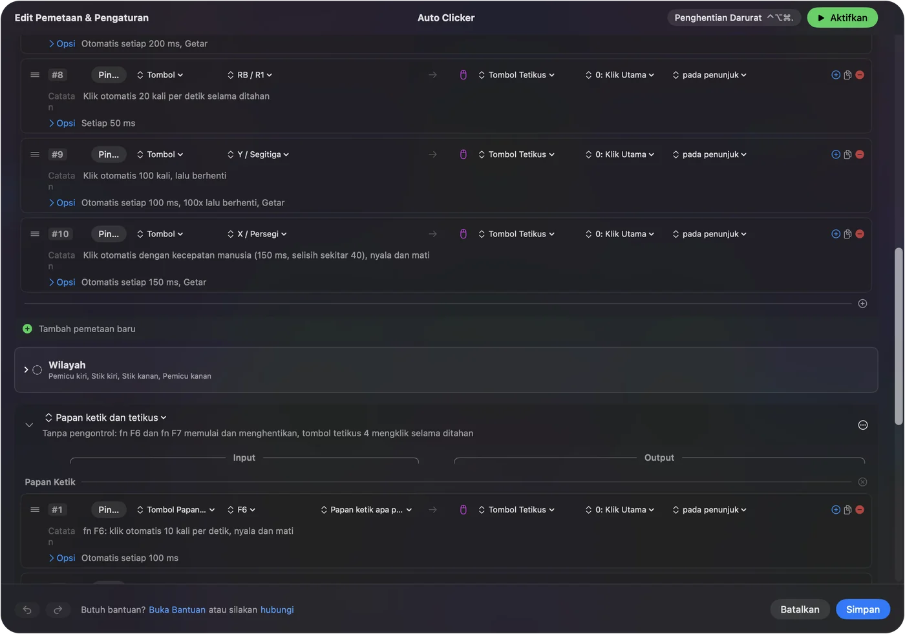
Task: Click Penghentian Darurat shortcut button
Action: [x=734, y=17]
